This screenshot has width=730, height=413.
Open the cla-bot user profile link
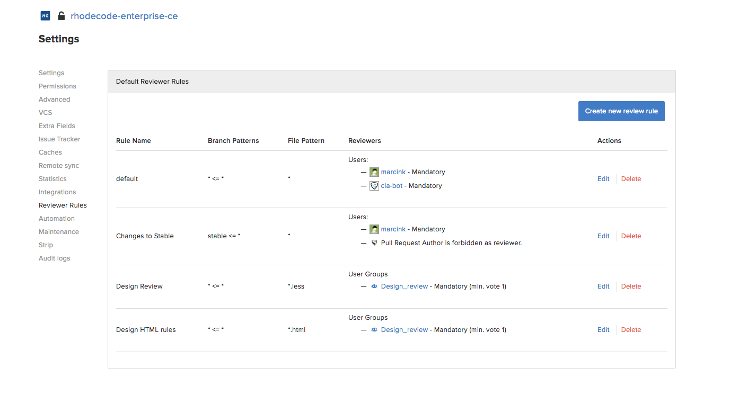[392, 186]
